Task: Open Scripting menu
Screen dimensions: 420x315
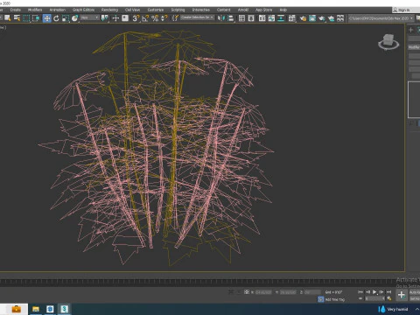Action: coord(178,10)
